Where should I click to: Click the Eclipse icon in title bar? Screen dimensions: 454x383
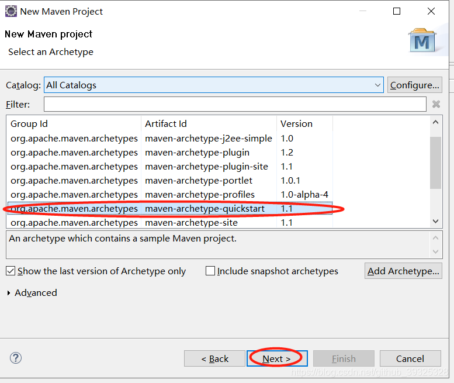coord(11,11)
